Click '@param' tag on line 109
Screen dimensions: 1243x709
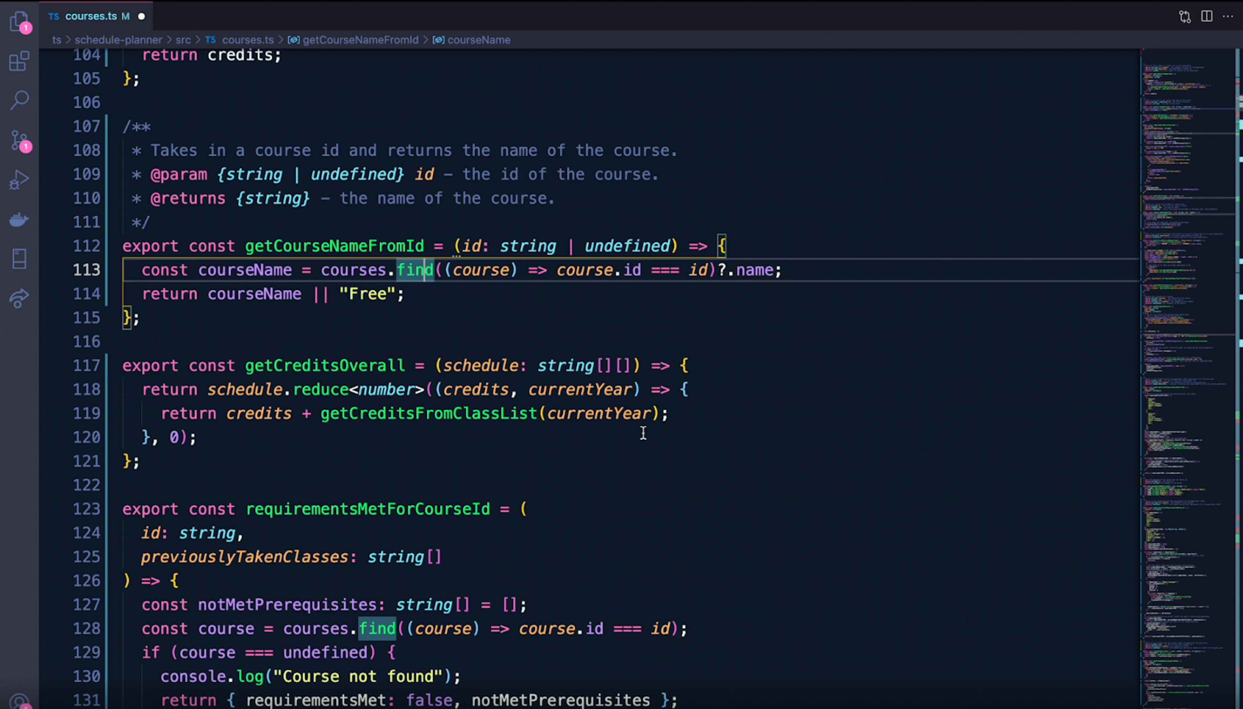point(179,174)
